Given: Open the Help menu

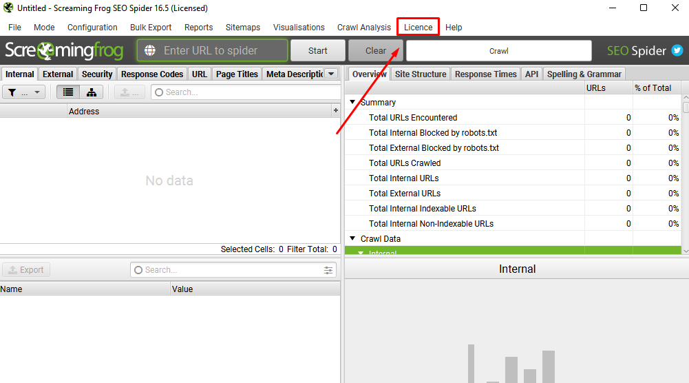Looking at the screenshot, I should coord(454,28).
